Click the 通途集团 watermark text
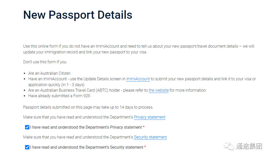Viewport: 271px width, 158px height. [x=249, y=146]
